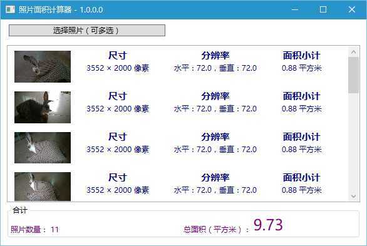This screenshot has height=246, width=367.
Task: Select the third photo thumbnail in list
Action: pos(43,148)
